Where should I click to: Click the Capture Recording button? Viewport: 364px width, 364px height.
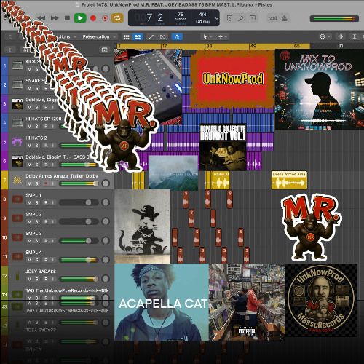pyautogui.click(x=105, y=18)
